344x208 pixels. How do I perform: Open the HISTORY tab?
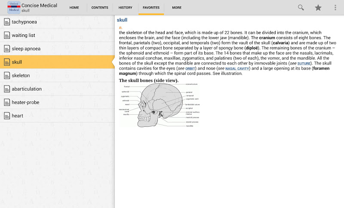[126, 7]
